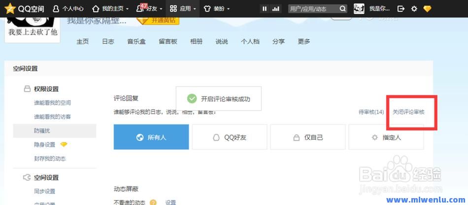Click the question mark icon beside 不看谁的动态
468x205 pixels.
coord(153,203)
